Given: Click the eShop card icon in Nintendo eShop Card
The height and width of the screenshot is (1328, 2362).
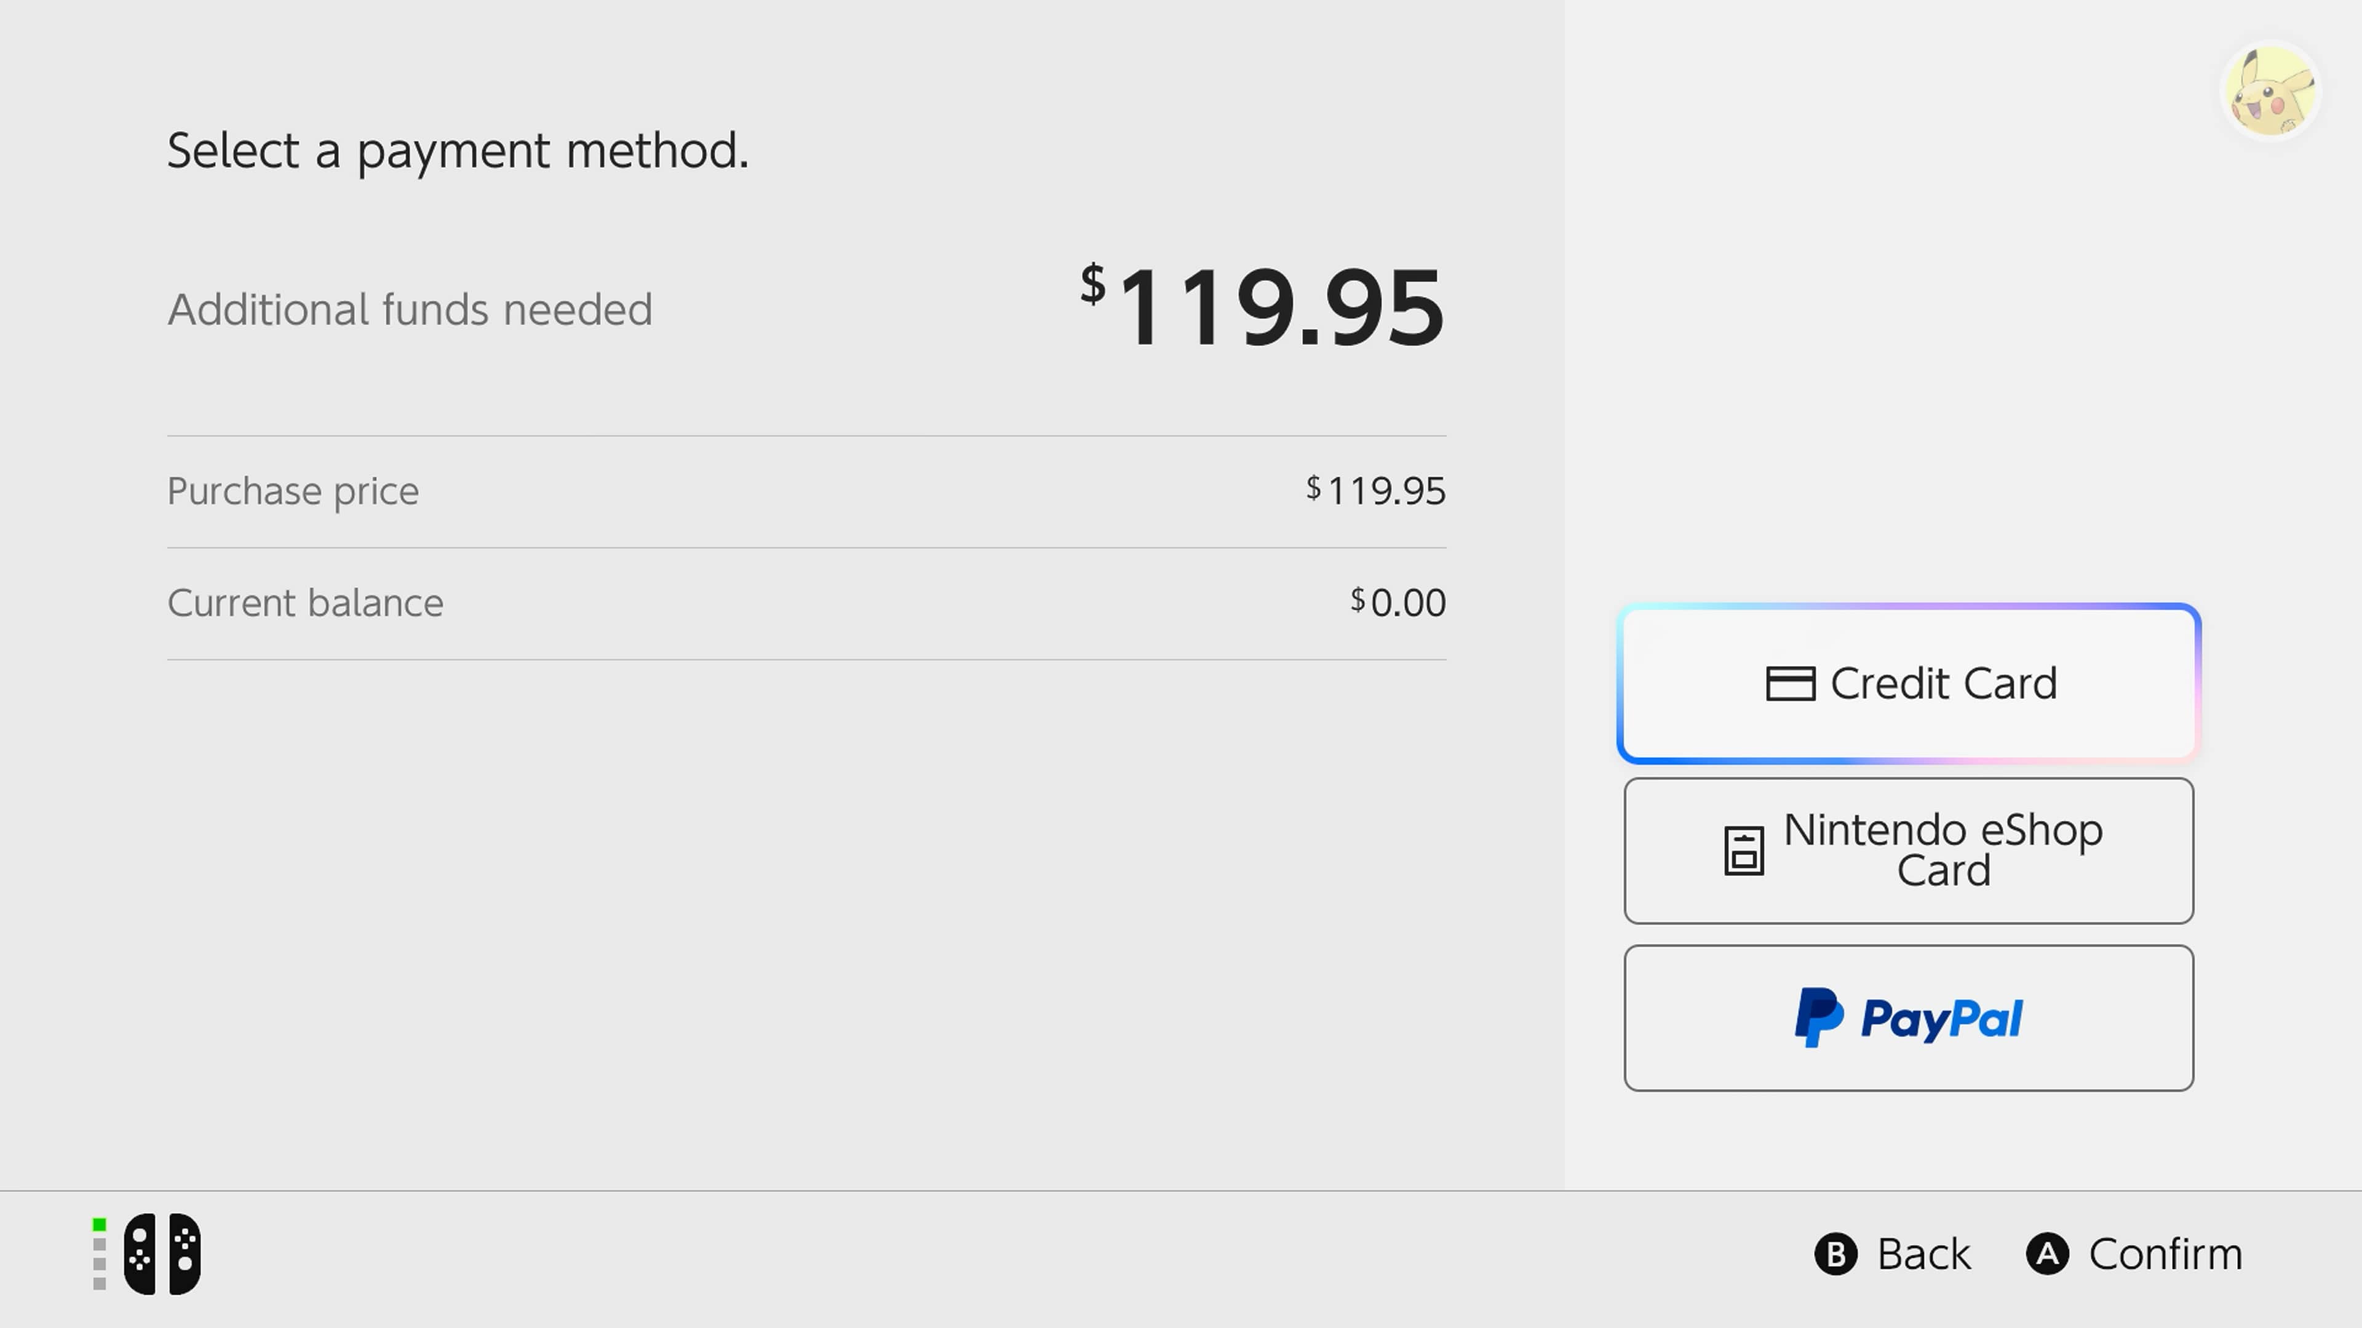Looking at the screenshot, I should tap(1745, 850).
